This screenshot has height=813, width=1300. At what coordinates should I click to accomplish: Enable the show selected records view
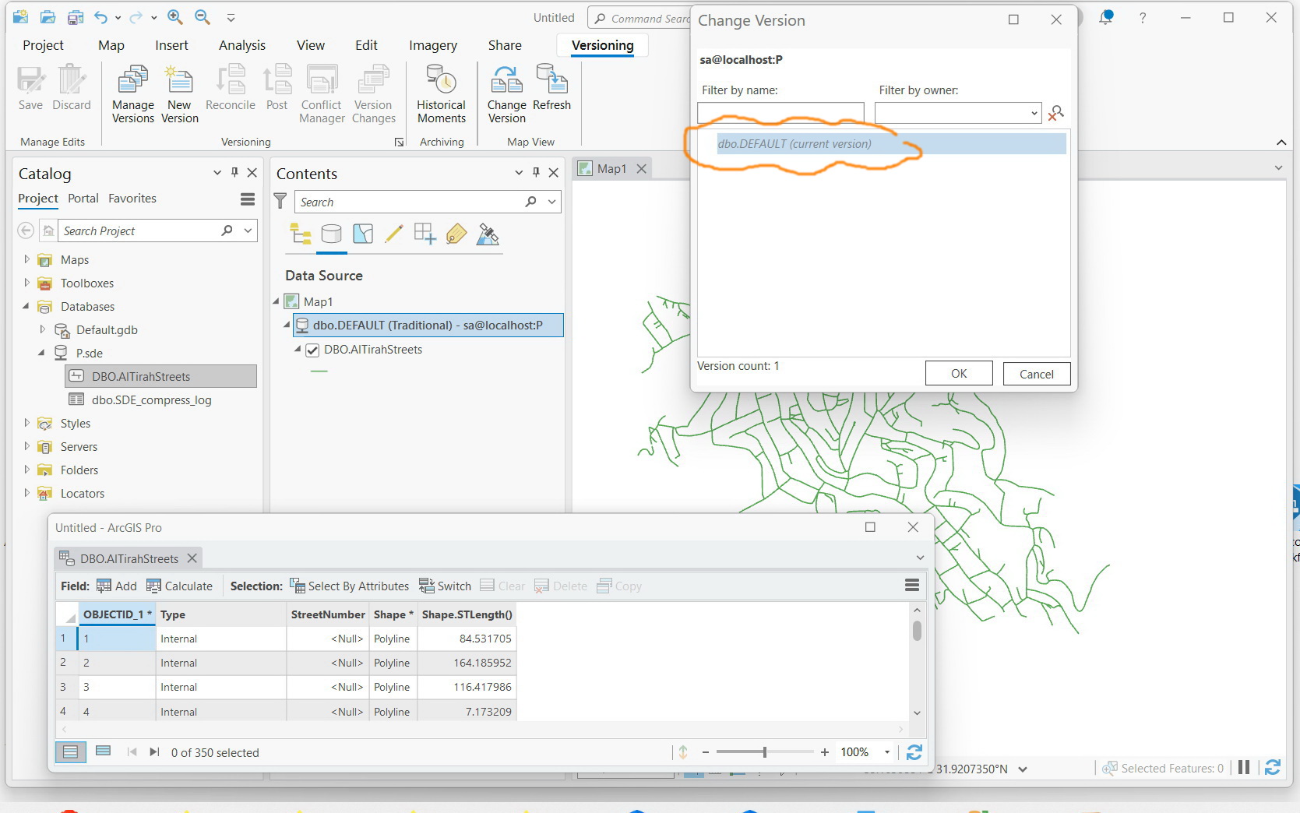pyautogui.click(x=102, y=751)
